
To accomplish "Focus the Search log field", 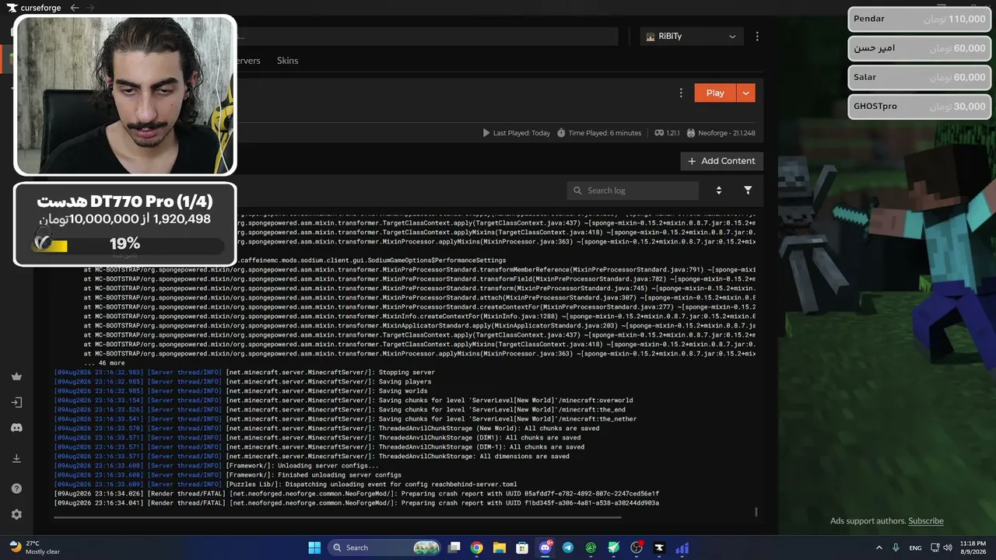I will point(633,191).
